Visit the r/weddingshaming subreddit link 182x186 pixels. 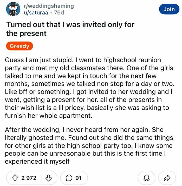[49, 6]
